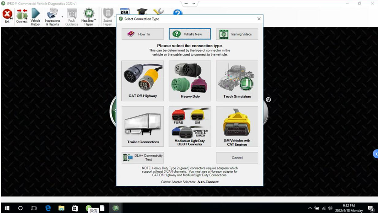This screenshot has height=213, width=378.
Task: Select Trailer Connections option
Action: tap(143, 126)
